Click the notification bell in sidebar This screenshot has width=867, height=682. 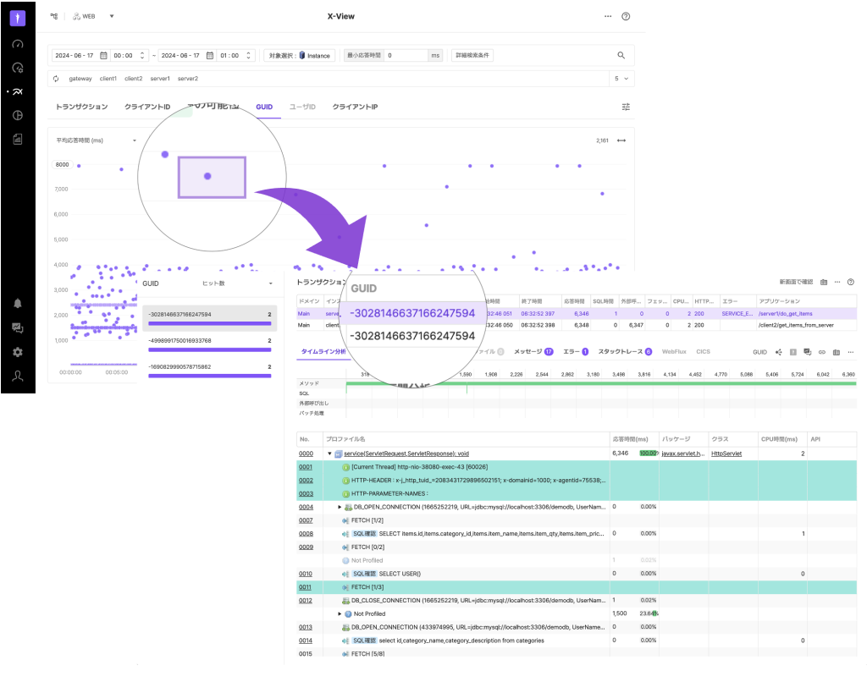18,304
